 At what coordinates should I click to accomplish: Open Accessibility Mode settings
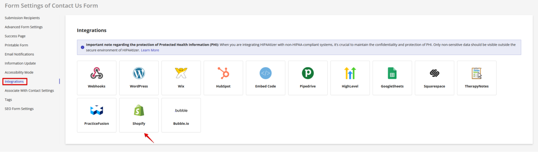[19, 73]
